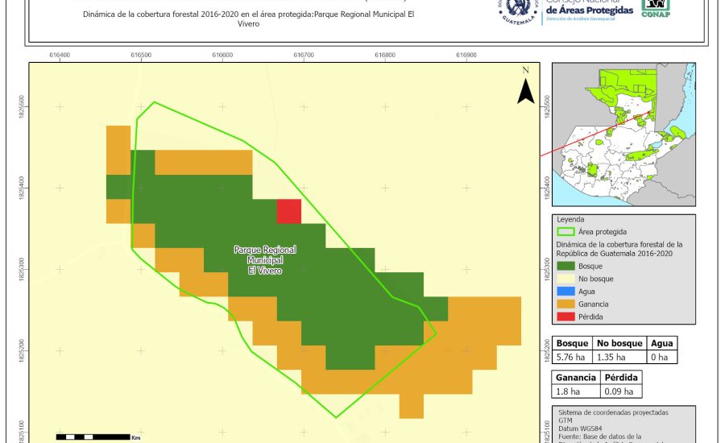Pick the No bosque pale yellow swatch
Image resolution: width=725 pixels, height=443 pixels.
(x=569, y=278)
